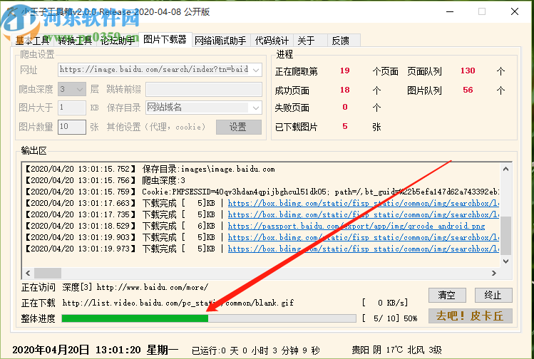
Task: Open the 13:01:19.973 download link
Action: (364, 249)
